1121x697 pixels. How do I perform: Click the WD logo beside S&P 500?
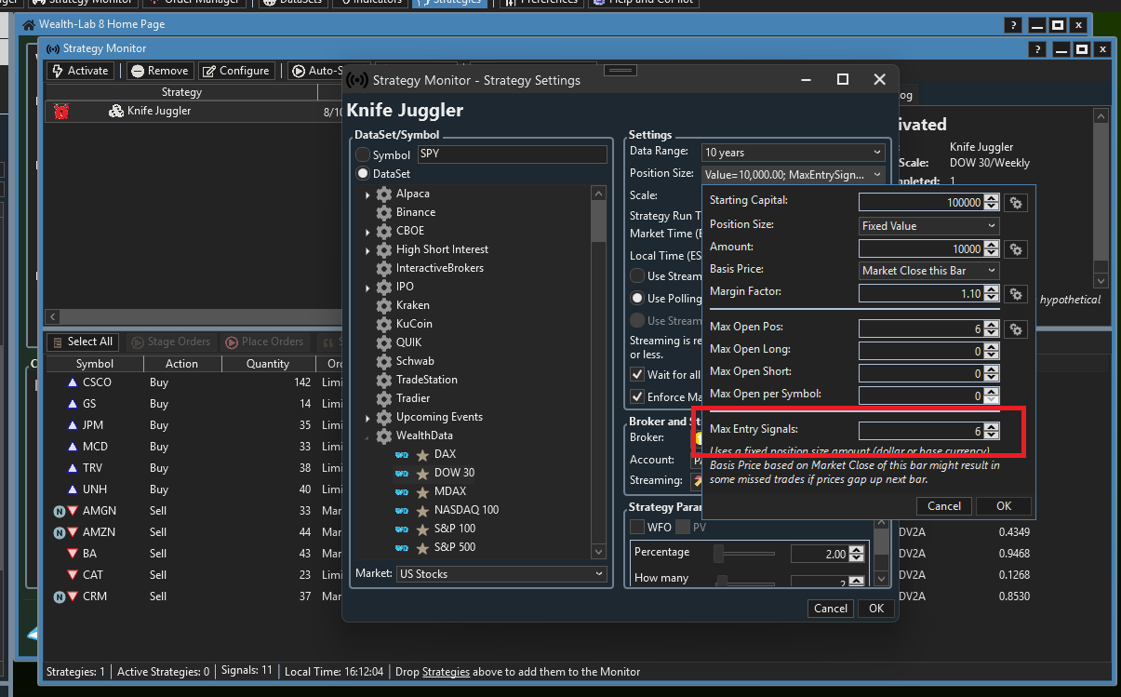(x=402, y=547)
